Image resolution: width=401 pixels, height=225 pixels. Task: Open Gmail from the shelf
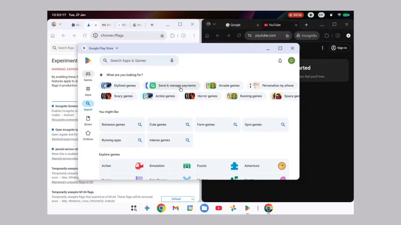pyautogui.click(x=175, y=208)
